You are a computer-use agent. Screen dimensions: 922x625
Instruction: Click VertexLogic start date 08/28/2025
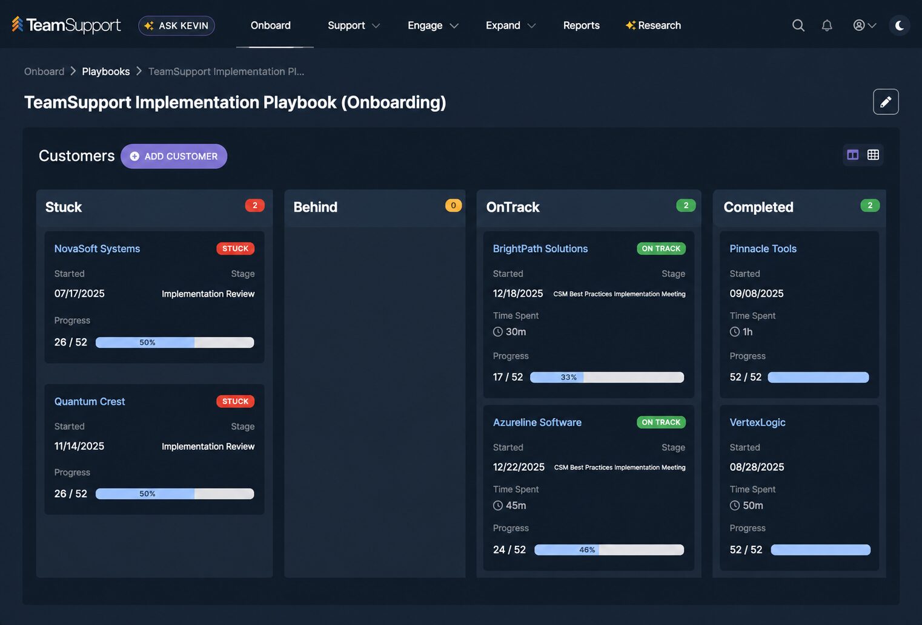[x=757, y=467]
